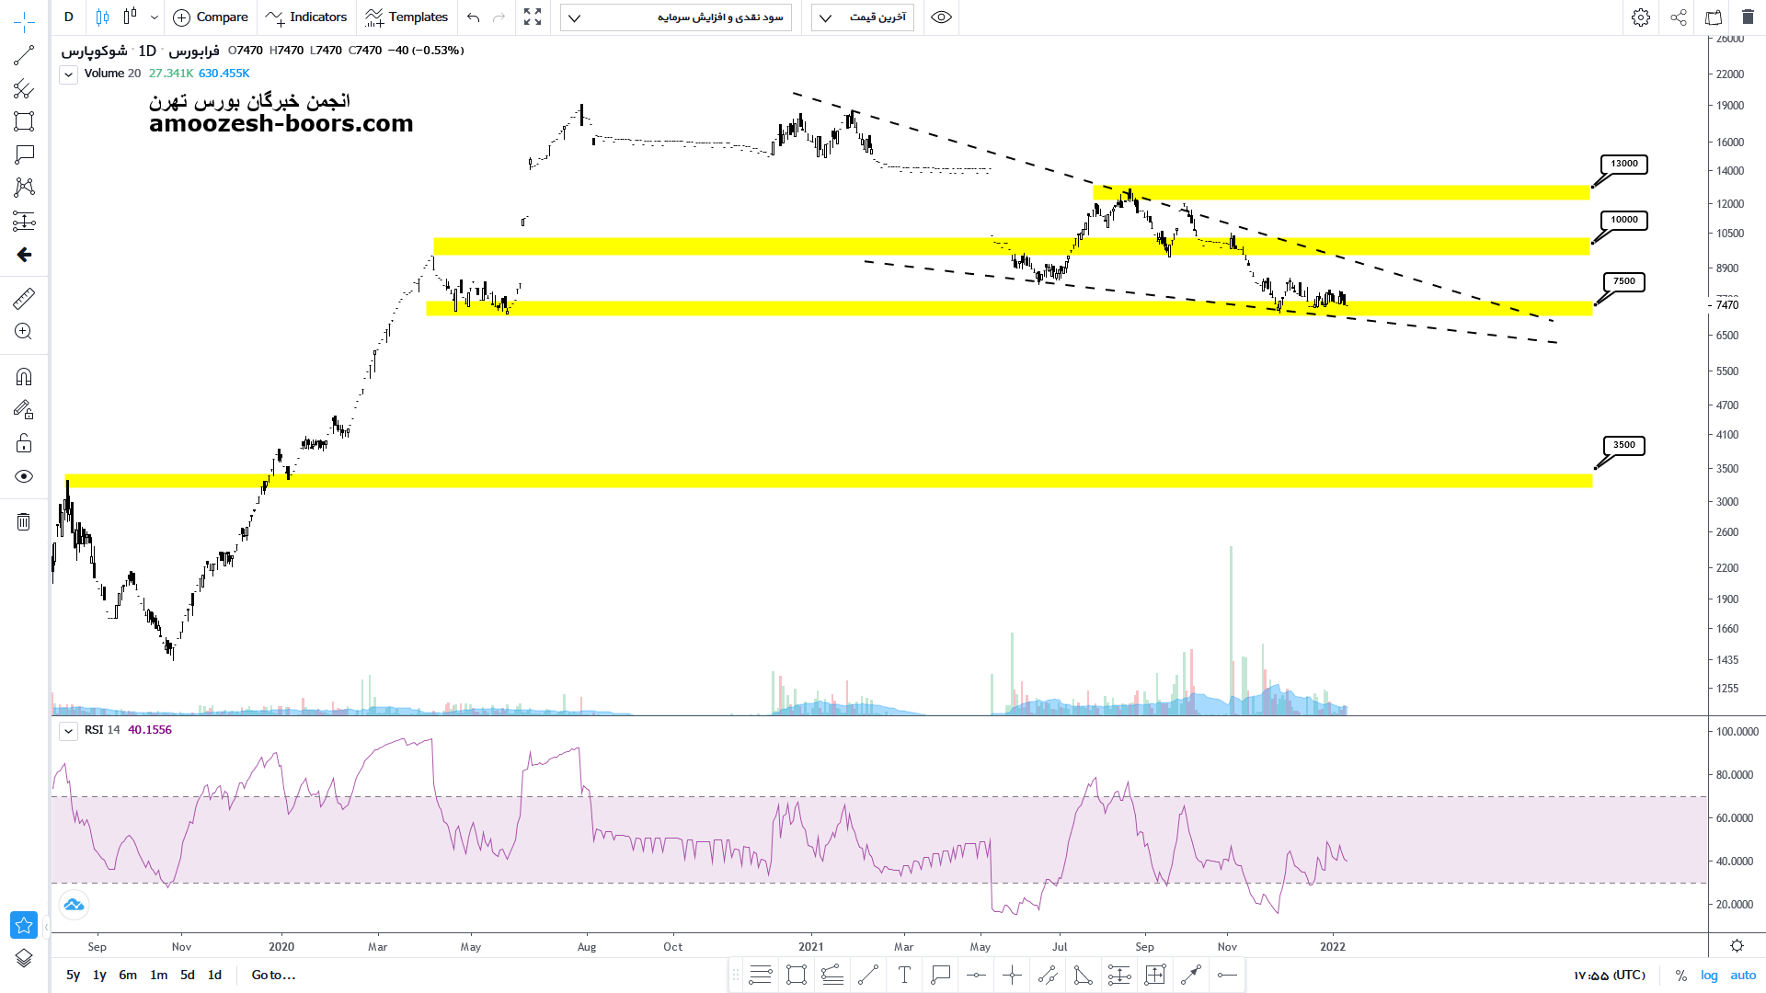Click the fullscreen mode icon
The height and width of the screenshot is (993, 1766).
[x=533, y=17]
